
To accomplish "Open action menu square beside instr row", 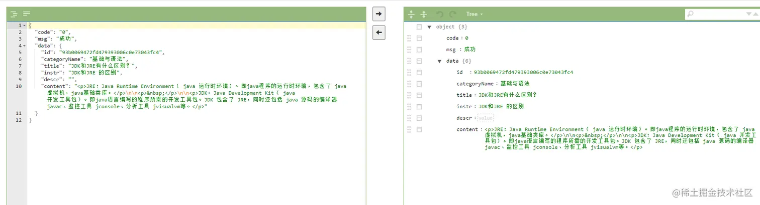I will [x=419, y=107].
